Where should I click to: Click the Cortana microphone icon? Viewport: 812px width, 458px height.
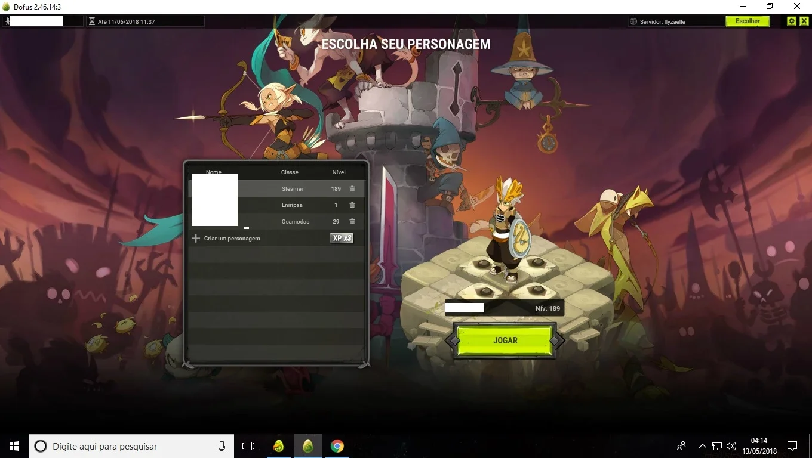[222, 446]
